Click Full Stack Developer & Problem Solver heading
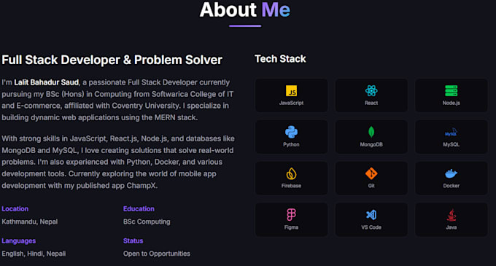The height and width of the screenshot is (266, 496). (x=112, y=60)
